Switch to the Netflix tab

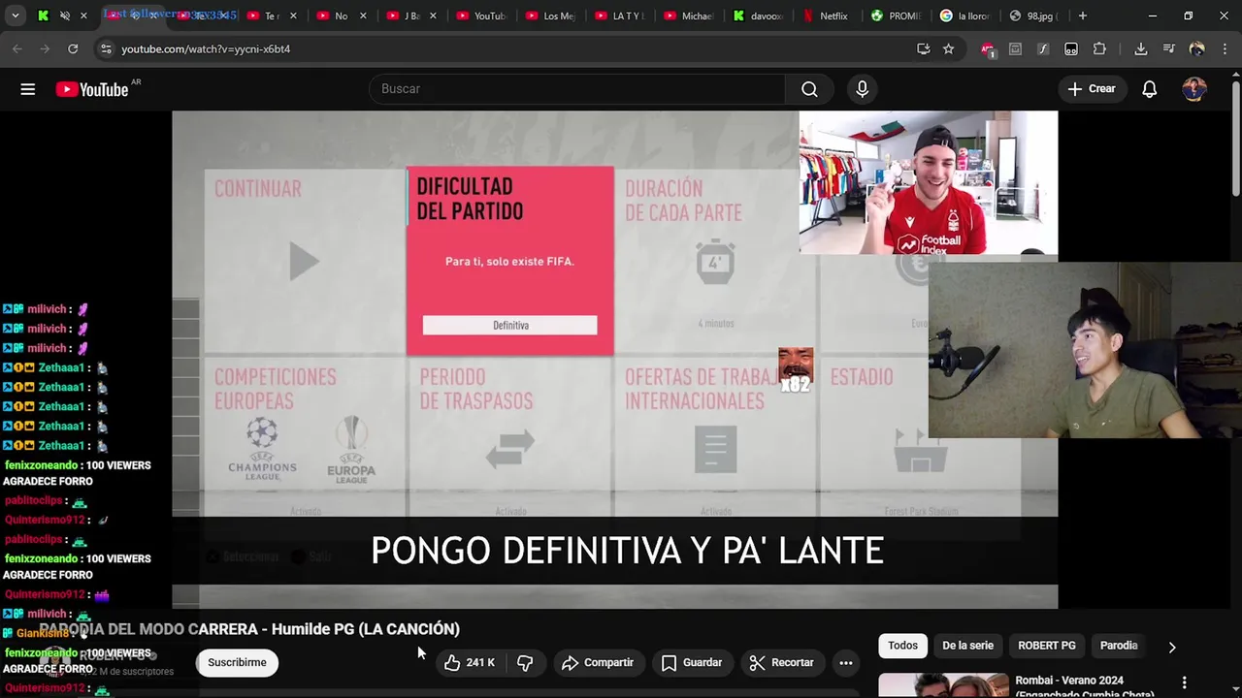(x=828, y=16)
